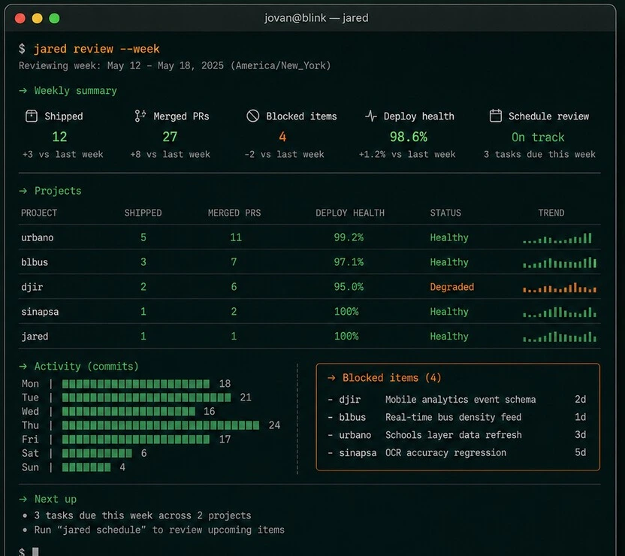Click the 'sinapsa' project name in table
The height and width of the screenshot is (556, 625).
click(x=40, y=312)
